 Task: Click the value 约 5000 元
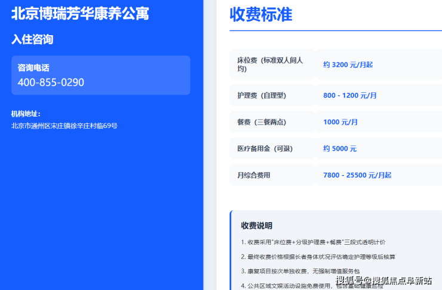pyautogui.click(x=340, y=149)
